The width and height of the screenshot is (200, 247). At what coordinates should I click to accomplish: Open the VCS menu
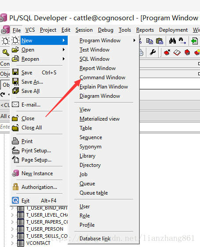[30, 30]
